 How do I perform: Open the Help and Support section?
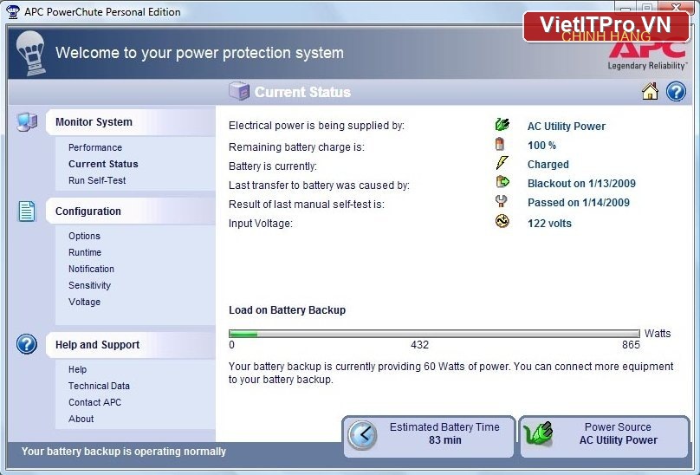coord(130,344)
